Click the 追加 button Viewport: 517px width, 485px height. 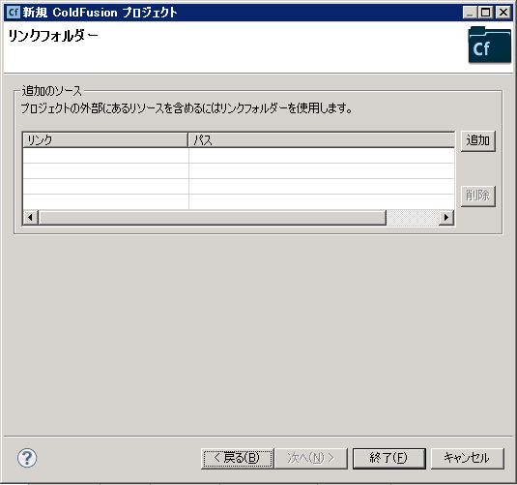477,140
